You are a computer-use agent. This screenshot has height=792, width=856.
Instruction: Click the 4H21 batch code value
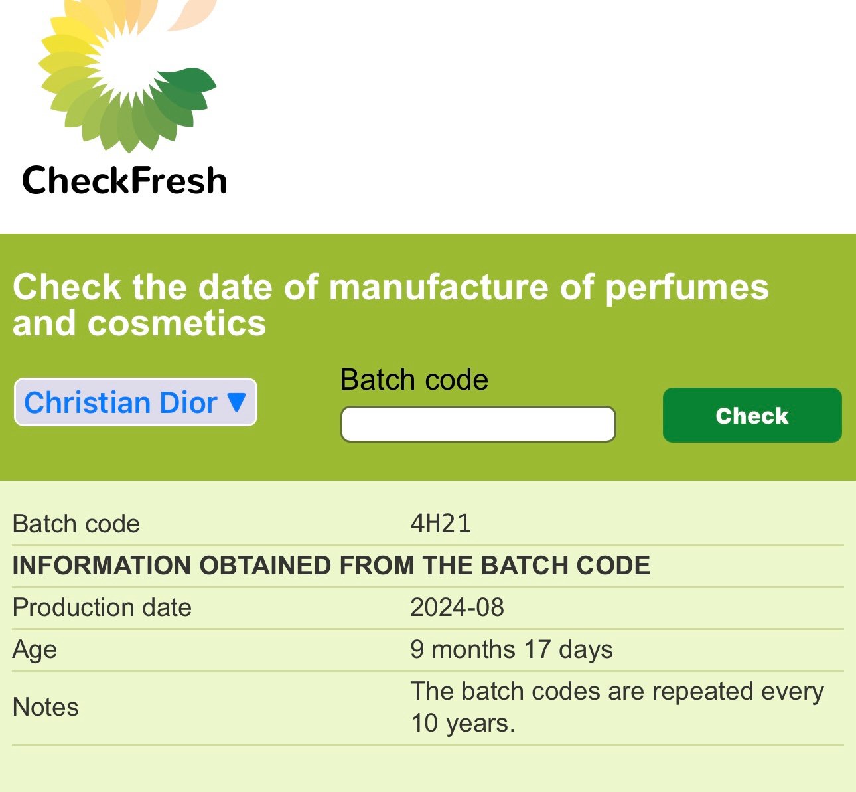pyautogui.click(x=441, y=524)
